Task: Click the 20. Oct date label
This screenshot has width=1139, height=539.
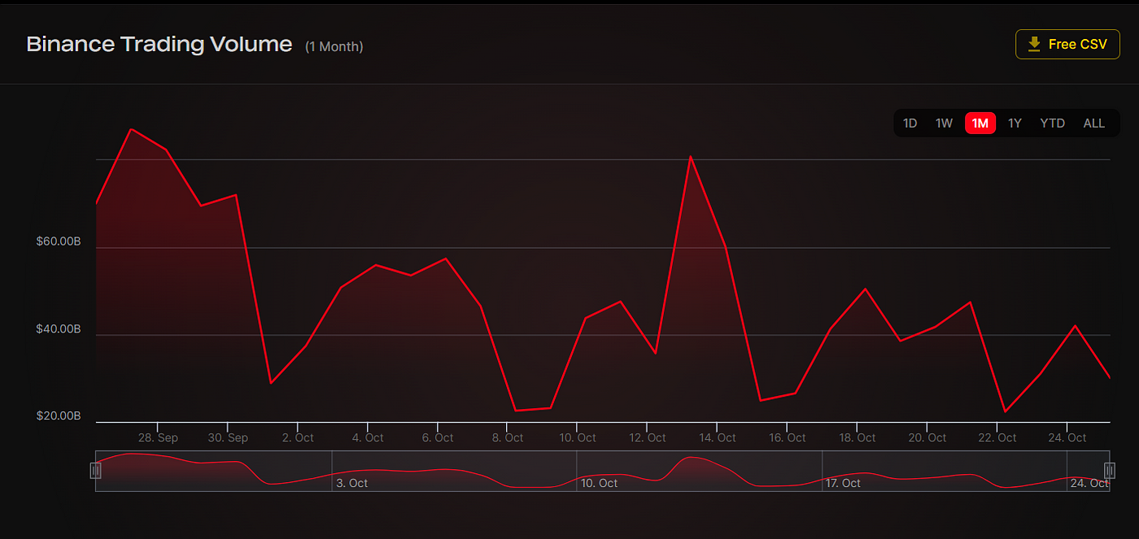Action: (927, 437)
